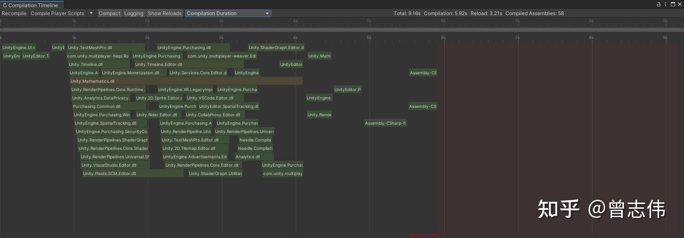This screenshot has width=684, height=238.
Task: Open the three-dot window options menu
Action: pyautogui.click(x=666, y=4)
